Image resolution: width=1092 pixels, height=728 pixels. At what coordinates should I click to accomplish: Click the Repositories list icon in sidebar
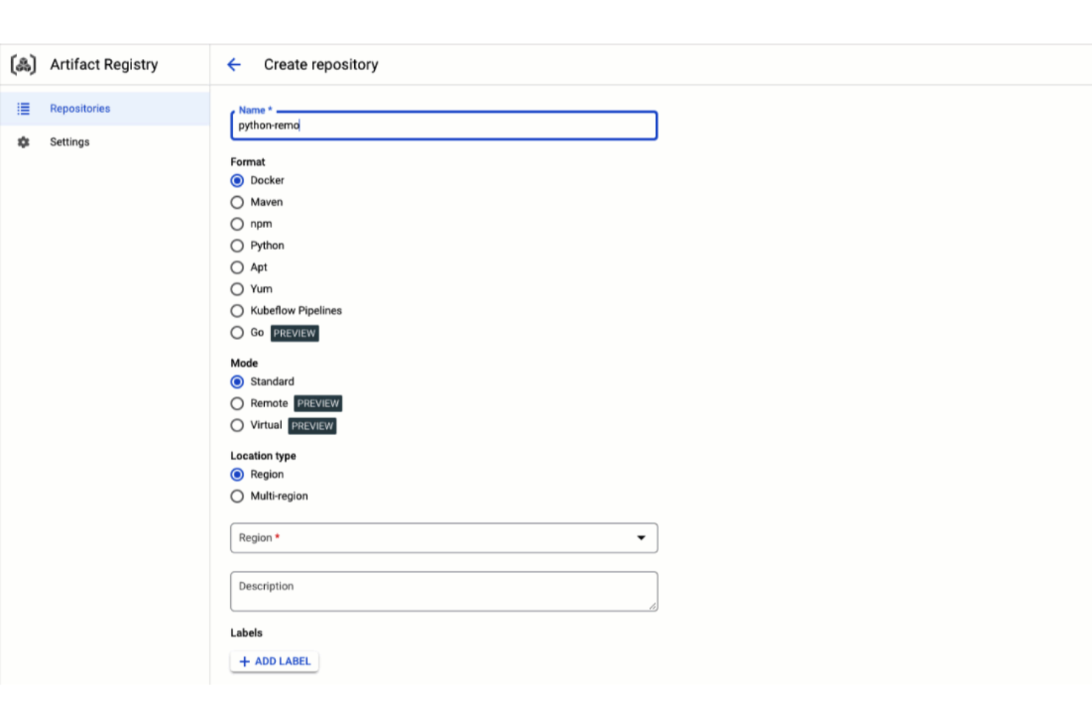pyautogui.click(x=24, y=108)
